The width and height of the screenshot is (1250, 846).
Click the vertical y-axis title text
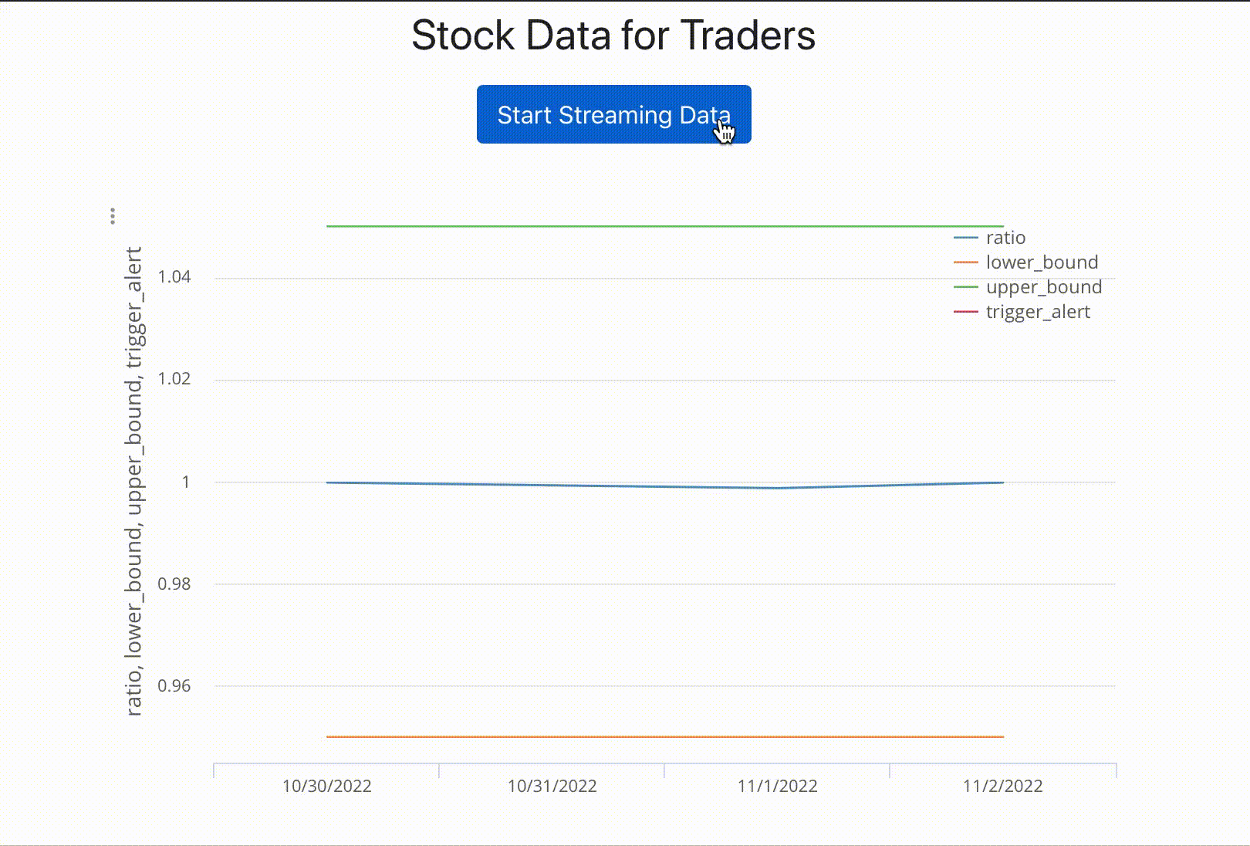(x=134, y=481)
